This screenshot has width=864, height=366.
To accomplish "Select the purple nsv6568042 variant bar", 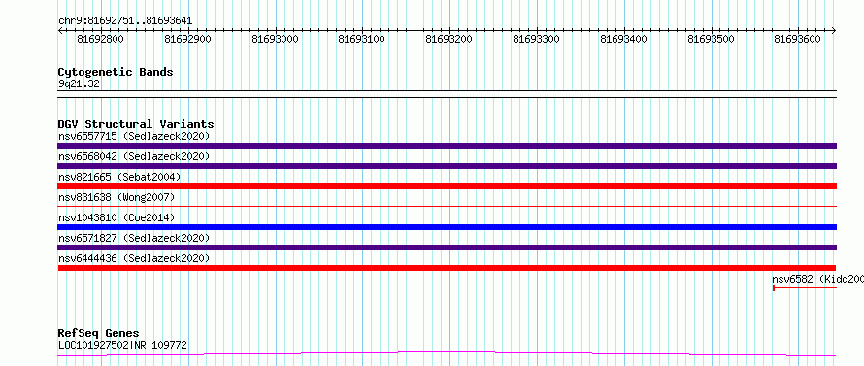I will click(x=447, y=166).
